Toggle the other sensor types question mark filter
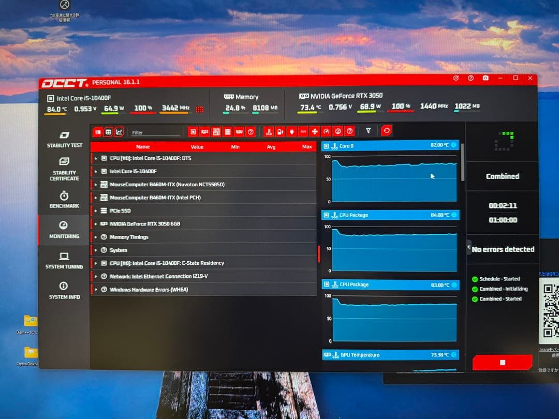Viewport: 559px width, 419px height. (x=350, y=131)
